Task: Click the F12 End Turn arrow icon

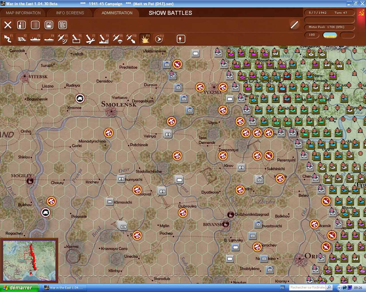Action: 159,39
